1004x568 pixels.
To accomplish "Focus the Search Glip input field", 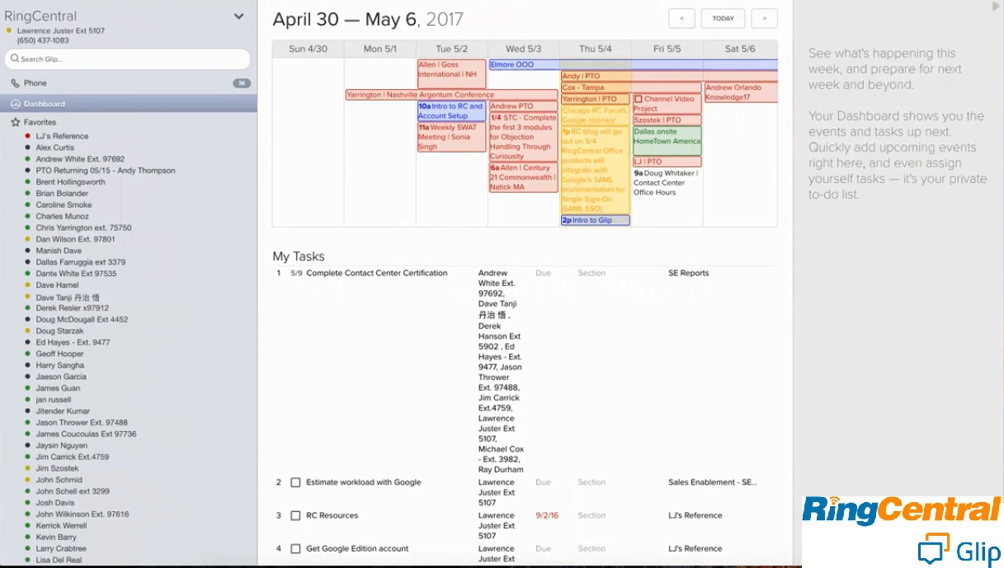I will 132,59.
